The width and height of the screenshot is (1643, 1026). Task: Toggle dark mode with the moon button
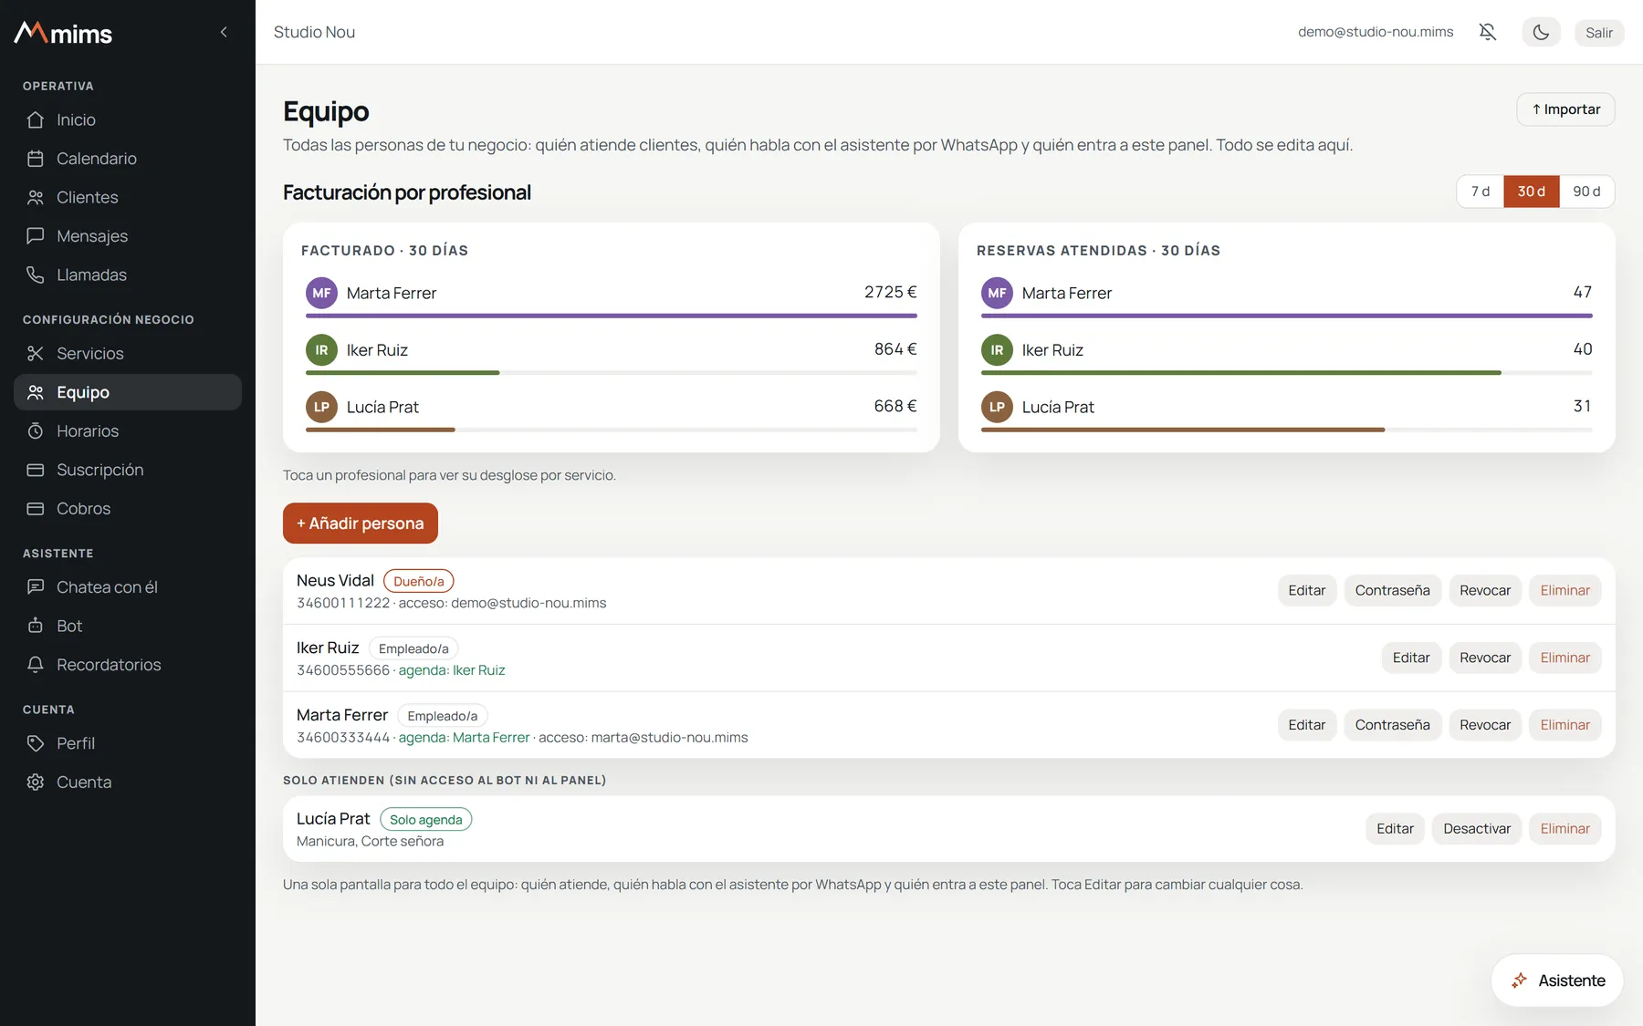tap(1541, 32)
